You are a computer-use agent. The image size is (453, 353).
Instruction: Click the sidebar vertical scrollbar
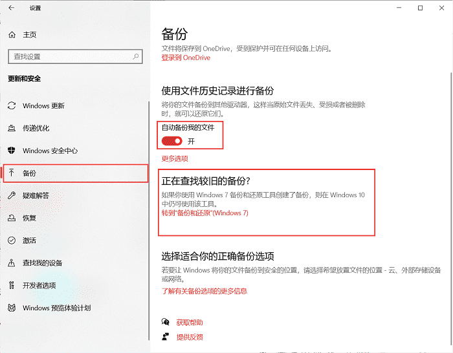coord(149,220)
